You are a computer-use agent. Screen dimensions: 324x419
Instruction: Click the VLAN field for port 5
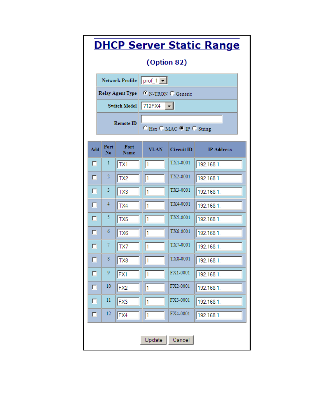[155, 219]
